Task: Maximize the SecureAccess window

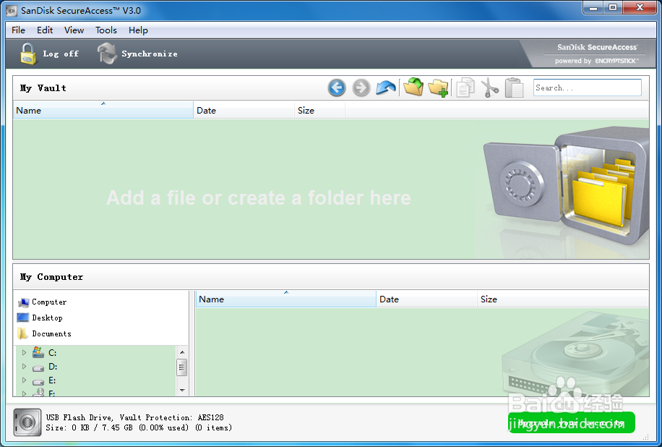Action: click(613, 8)
